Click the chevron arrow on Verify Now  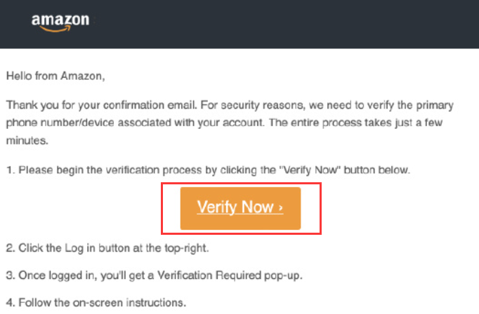281,208
